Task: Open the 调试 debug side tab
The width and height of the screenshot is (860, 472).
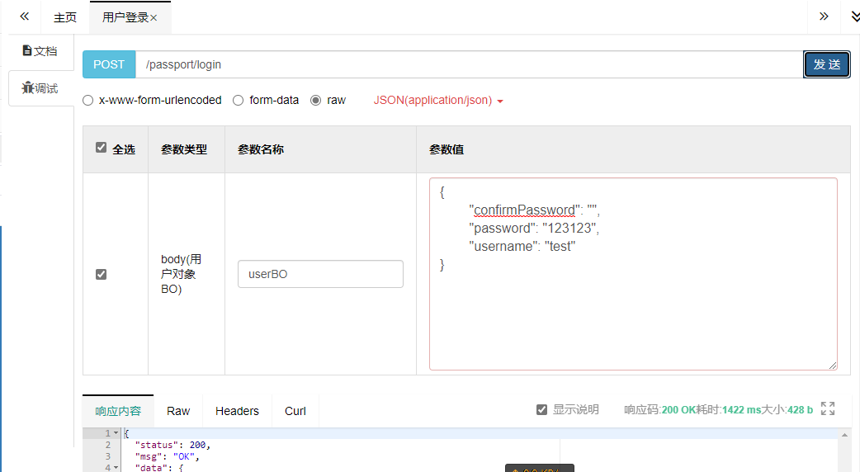Action: [x=40, y=88]
